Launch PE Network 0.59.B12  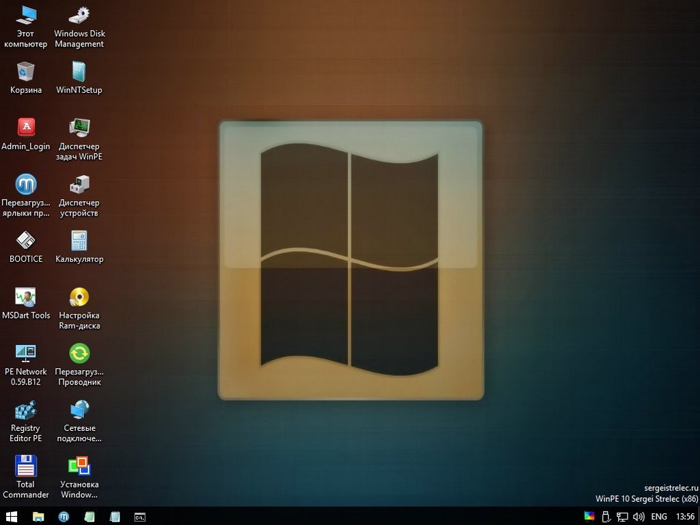click(x=25, y=365)
